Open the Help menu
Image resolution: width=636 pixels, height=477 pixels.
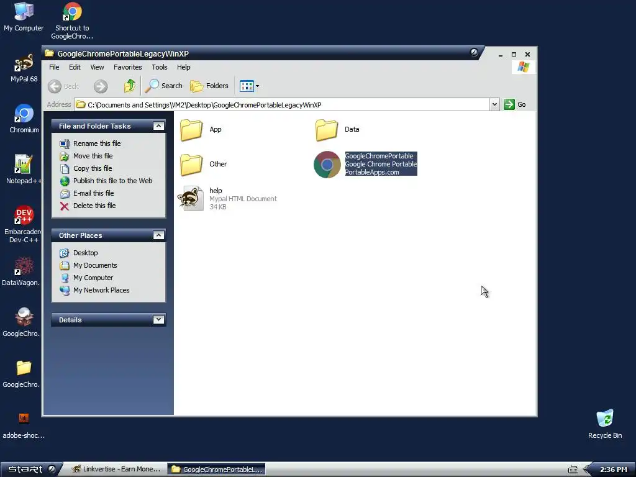click(183, 67)
